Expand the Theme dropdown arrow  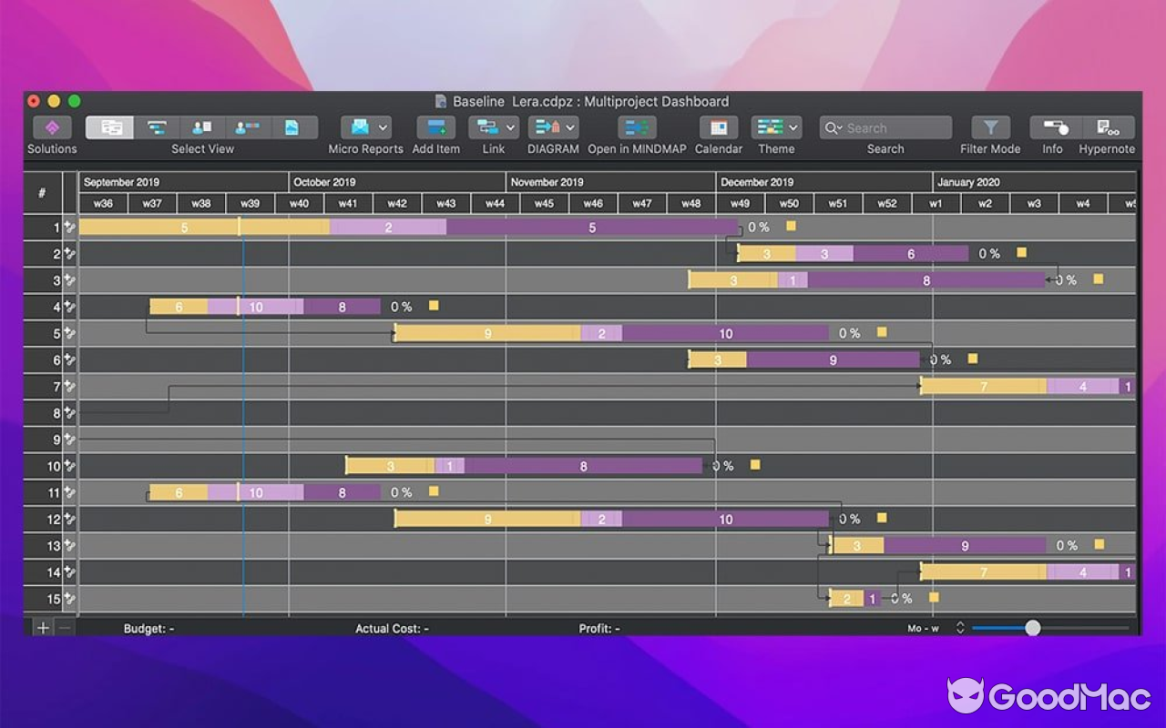pyautogui.click(x=793, y=127)
